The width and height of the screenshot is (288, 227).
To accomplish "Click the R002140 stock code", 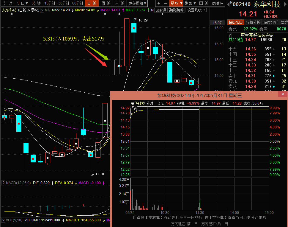I will coord(240,4).
